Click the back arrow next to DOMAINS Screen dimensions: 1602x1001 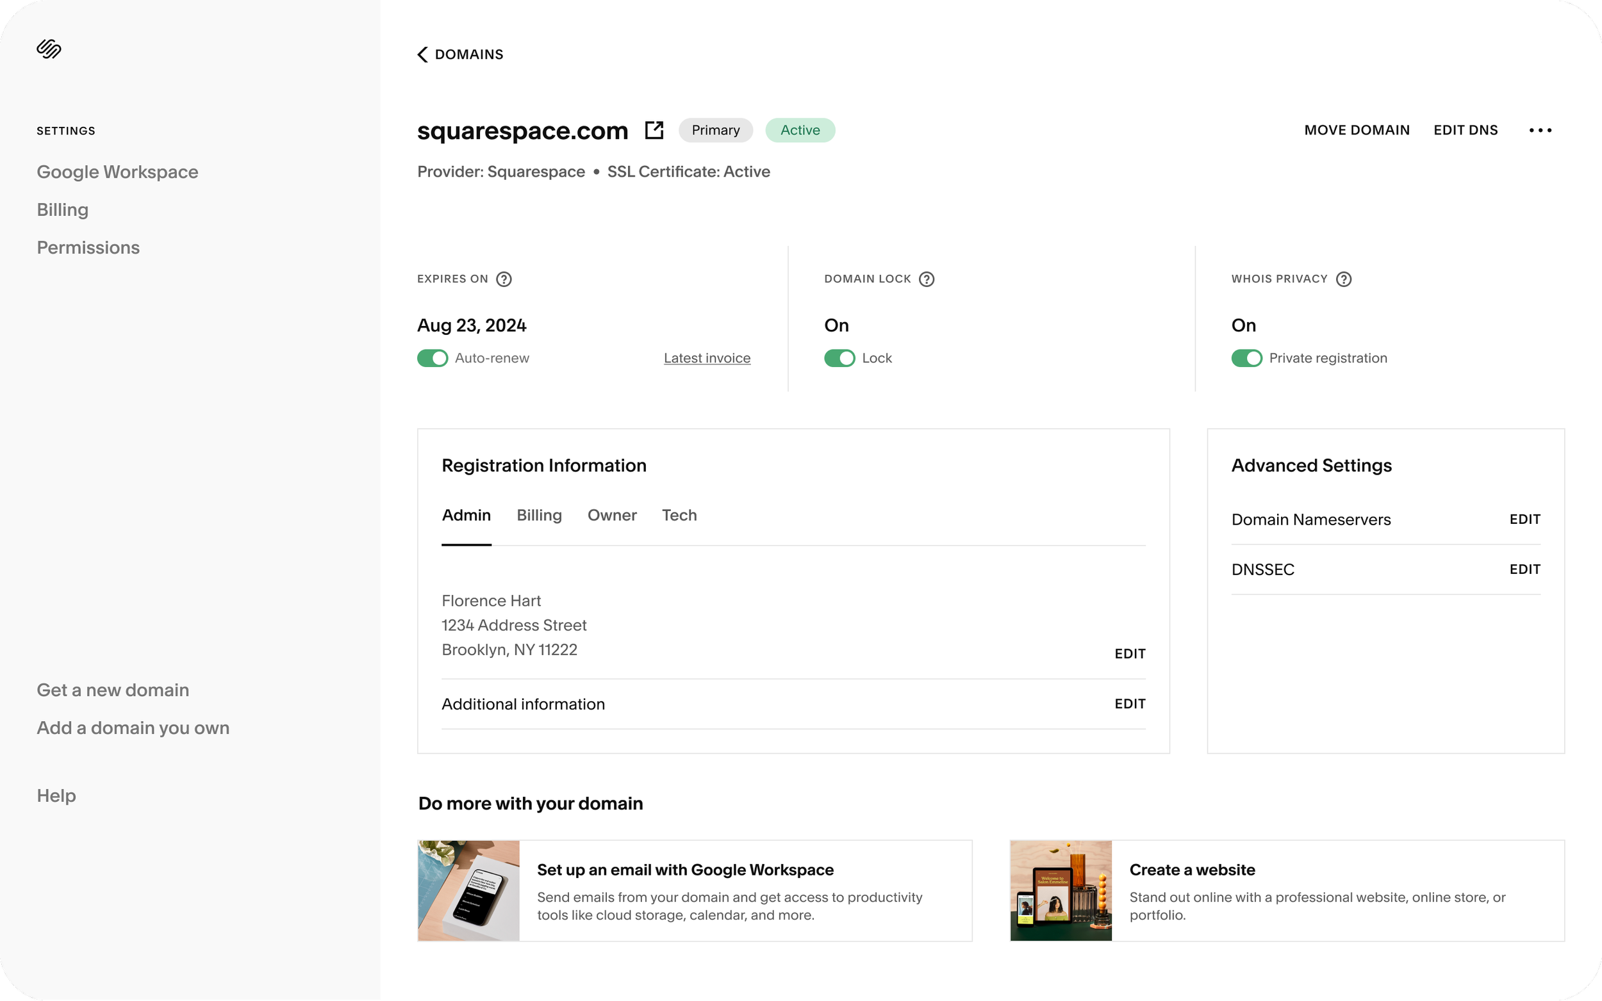(x=422, y=54)
